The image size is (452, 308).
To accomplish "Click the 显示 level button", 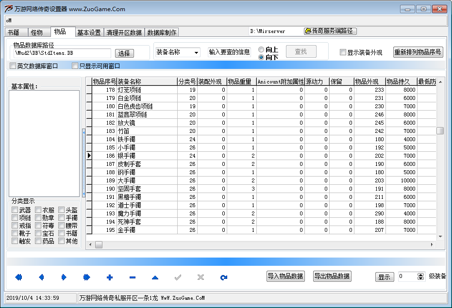I will point(385,277).
